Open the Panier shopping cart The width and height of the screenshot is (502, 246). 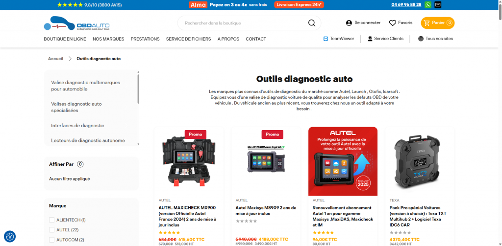pos(437,22)
